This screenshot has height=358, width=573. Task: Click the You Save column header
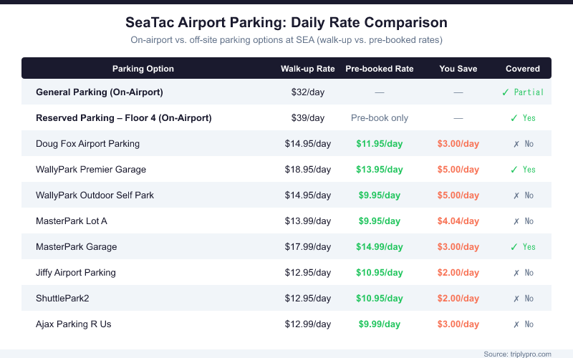click(x=458, y=69)
